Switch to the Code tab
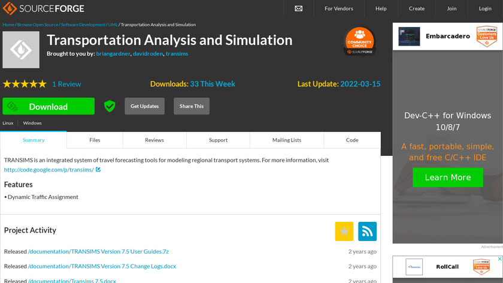 352,140
